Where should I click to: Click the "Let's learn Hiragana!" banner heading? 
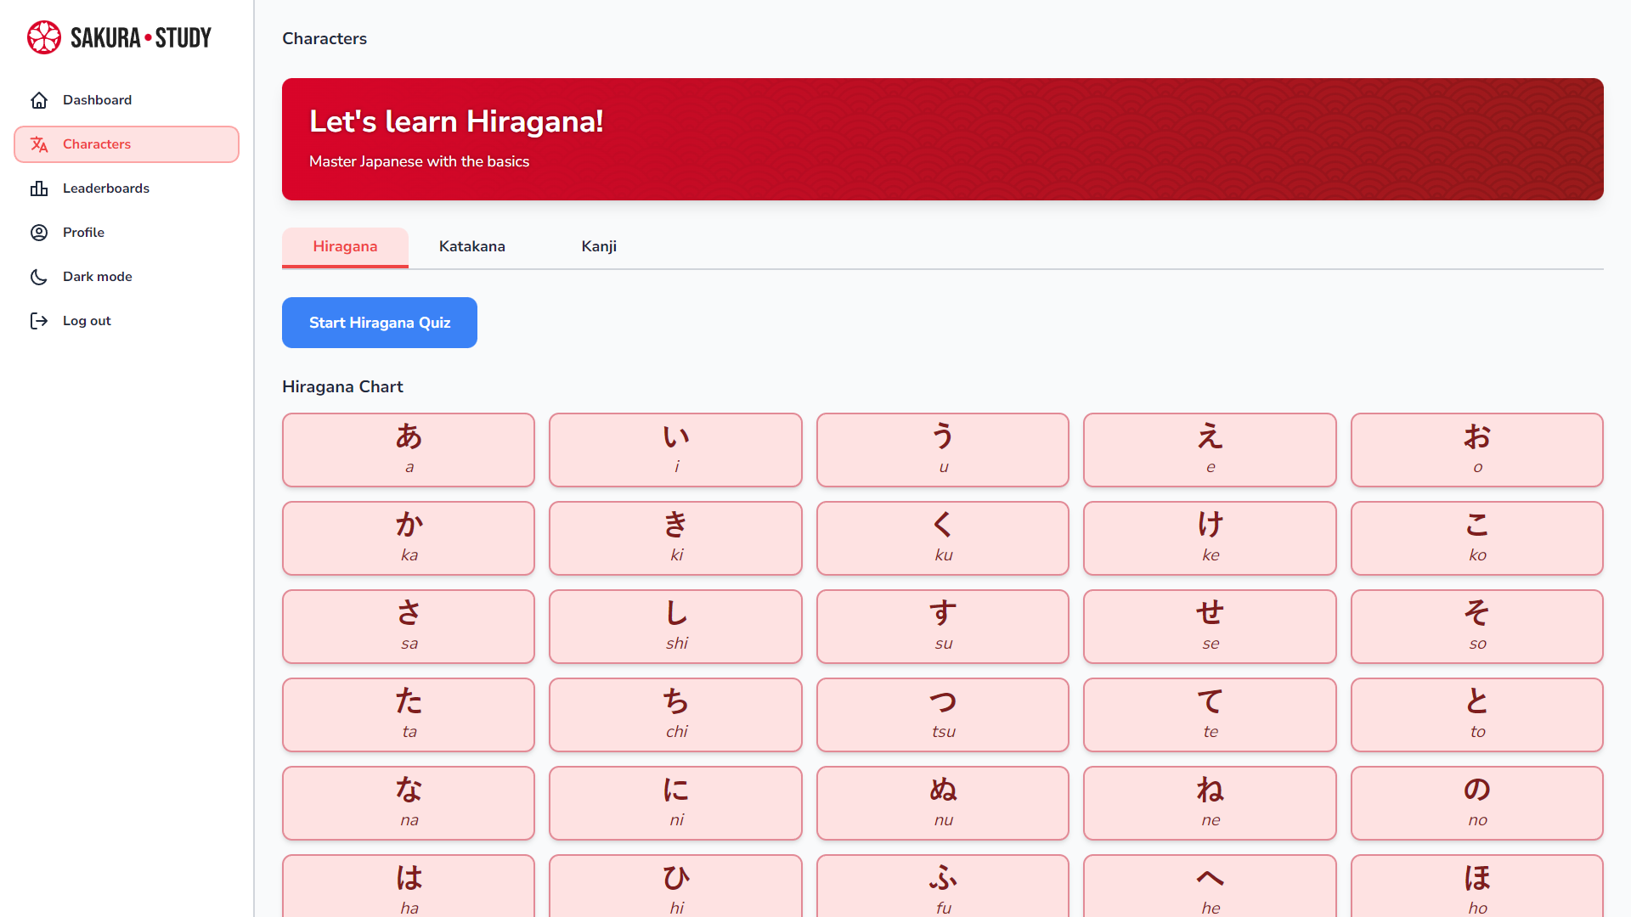tap(456, 122)
